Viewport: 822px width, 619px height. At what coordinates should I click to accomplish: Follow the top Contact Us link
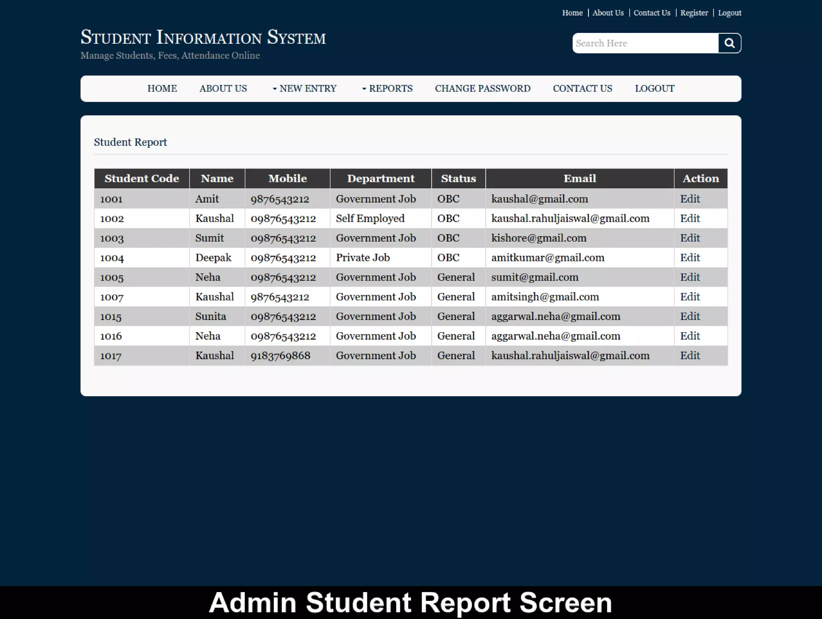pos(652,13)
